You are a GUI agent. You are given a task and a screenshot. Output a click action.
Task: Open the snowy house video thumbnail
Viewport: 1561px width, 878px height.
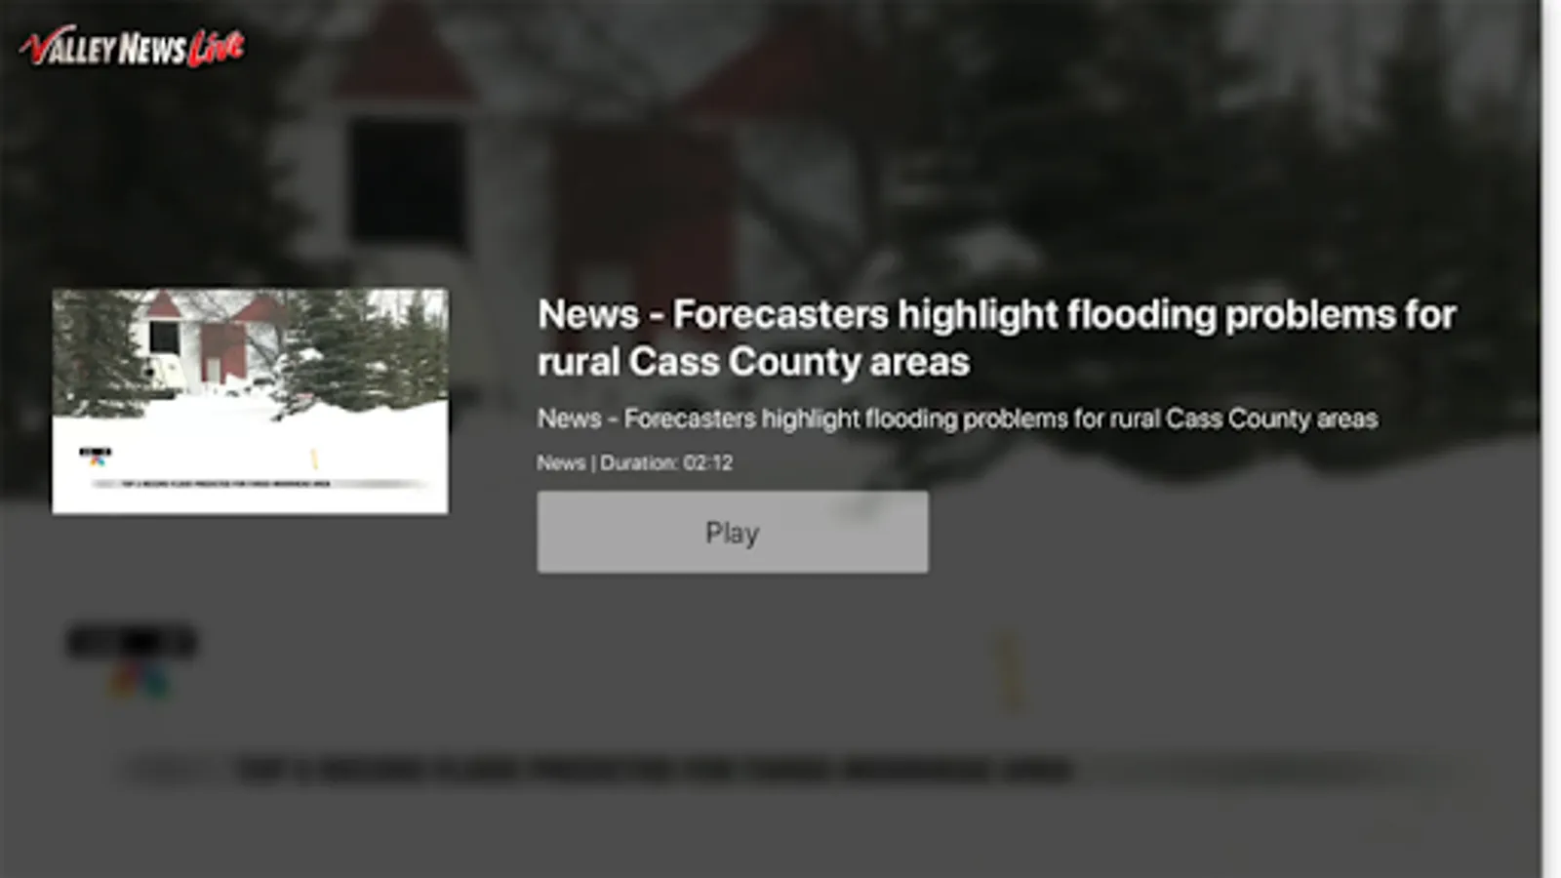251,401
